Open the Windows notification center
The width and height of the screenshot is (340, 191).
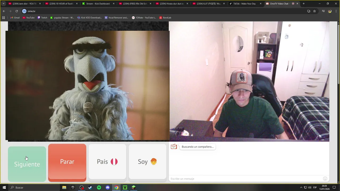[x=334, y=188]
